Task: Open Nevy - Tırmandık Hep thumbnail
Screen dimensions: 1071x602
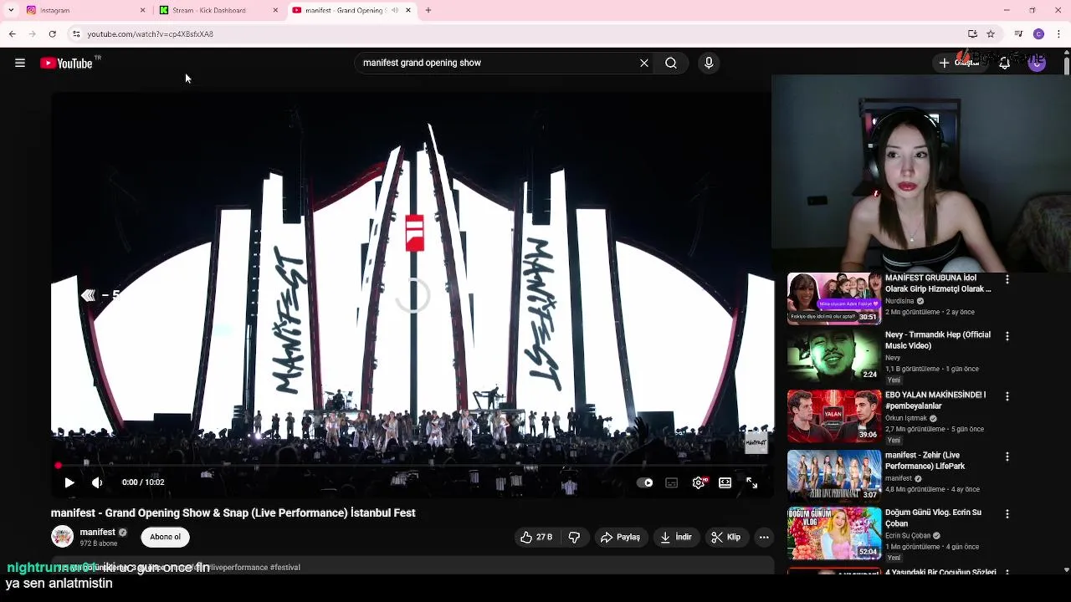Action: coord(833,355)
